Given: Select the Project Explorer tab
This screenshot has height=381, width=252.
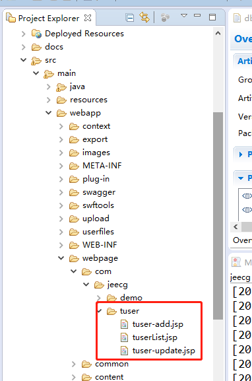Looking at the screenshot, I should point(49,18).
